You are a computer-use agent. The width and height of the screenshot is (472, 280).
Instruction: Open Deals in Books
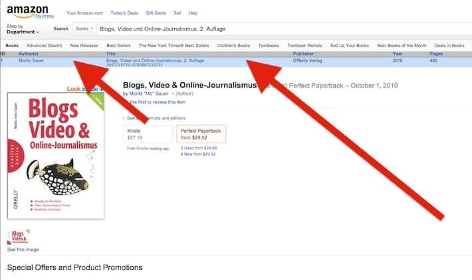point(448,46)
